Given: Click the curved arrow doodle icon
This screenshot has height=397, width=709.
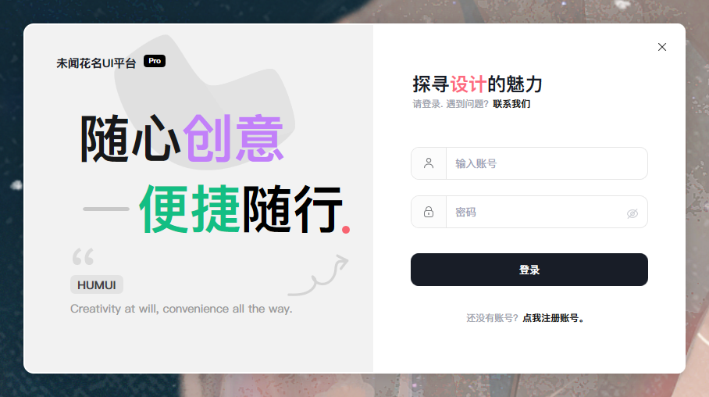Looking at the screenshot, I should pos(319,275).
